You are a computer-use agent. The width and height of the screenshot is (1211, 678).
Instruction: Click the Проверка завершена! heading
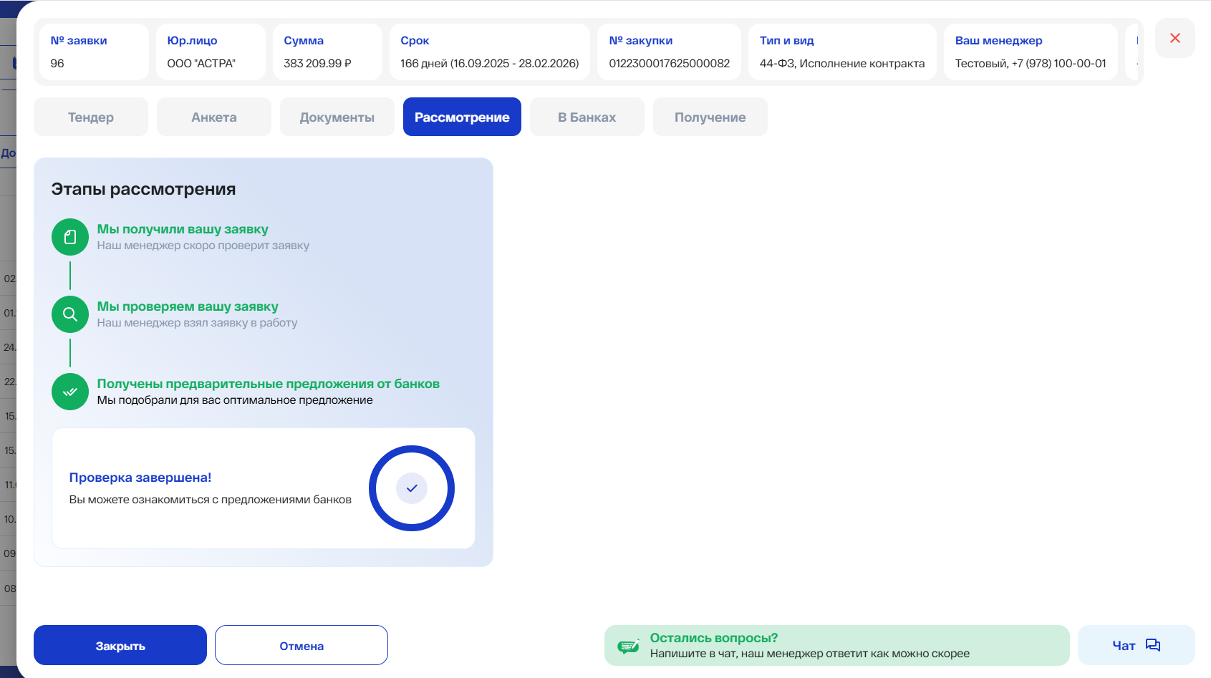click(x=140, y=478)
